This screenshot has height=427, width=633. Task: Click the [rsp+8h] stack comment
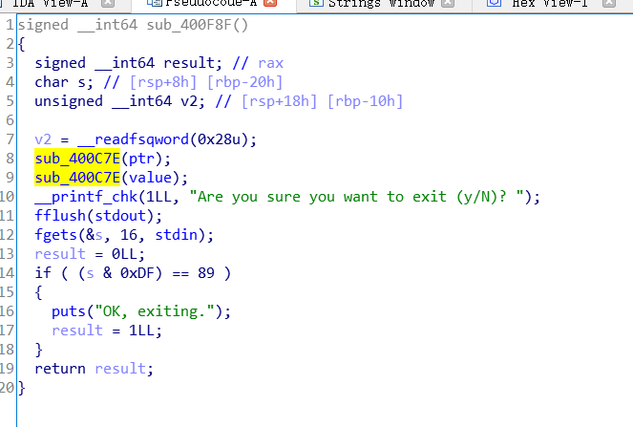click(x=163, y=82)
